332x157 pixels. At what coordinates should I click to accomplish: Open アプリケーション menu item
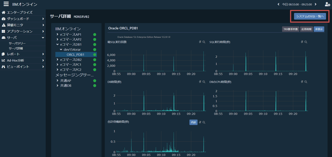pyautogui.click(x=23, y=31)
